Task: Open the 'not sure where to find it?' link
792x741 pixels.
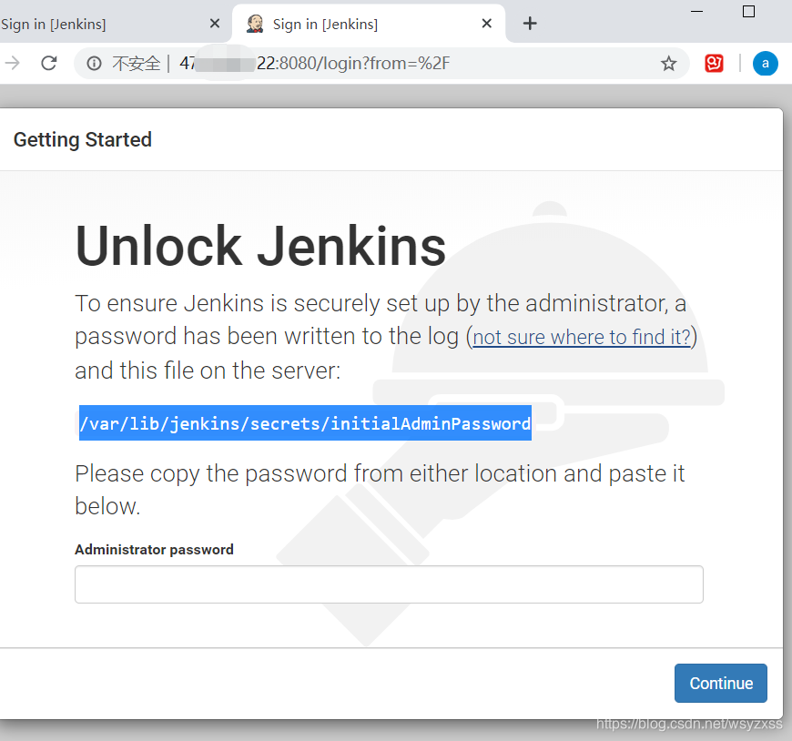Action: 581,337
